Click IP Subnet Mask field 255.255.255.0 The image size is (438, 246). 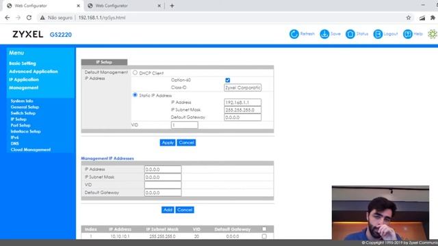click(x=242, y=110)
